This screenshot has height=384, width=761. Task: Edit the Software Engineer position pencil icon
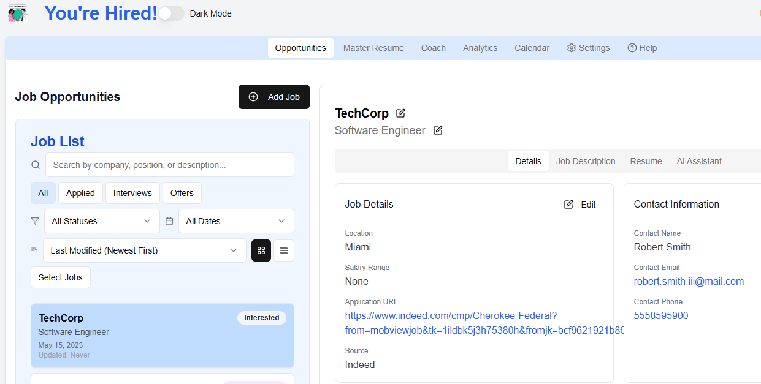click(438, 130)
